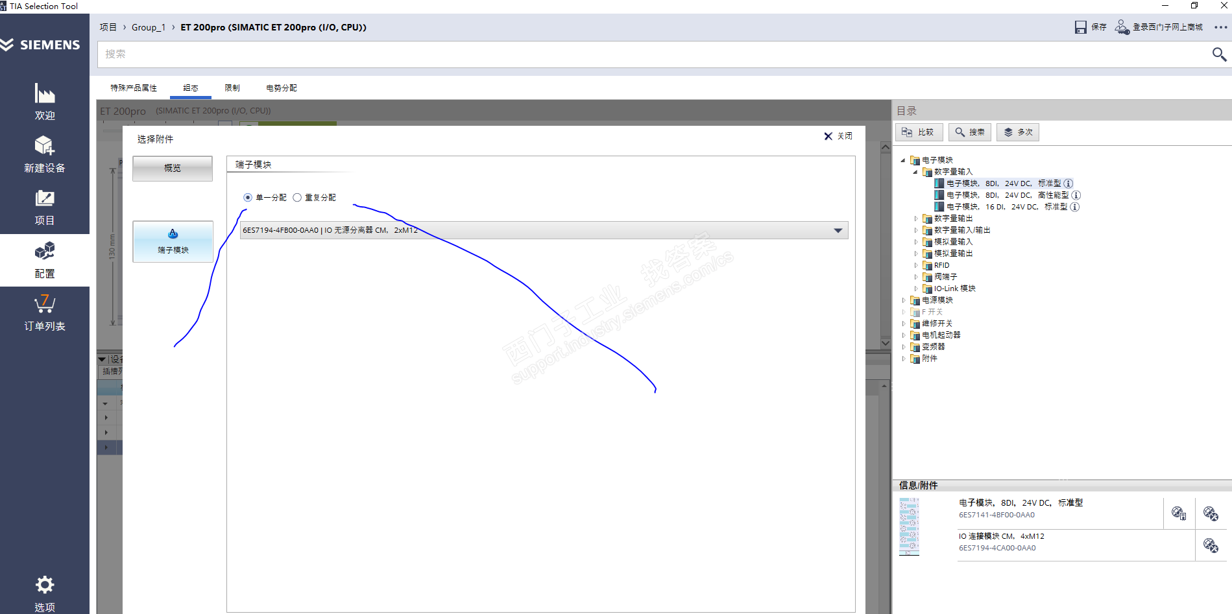The width and height of the screenshot is (1232, 614).
Task: Click the 多次 button in catalog toolbar
Action: [1018, 132]
